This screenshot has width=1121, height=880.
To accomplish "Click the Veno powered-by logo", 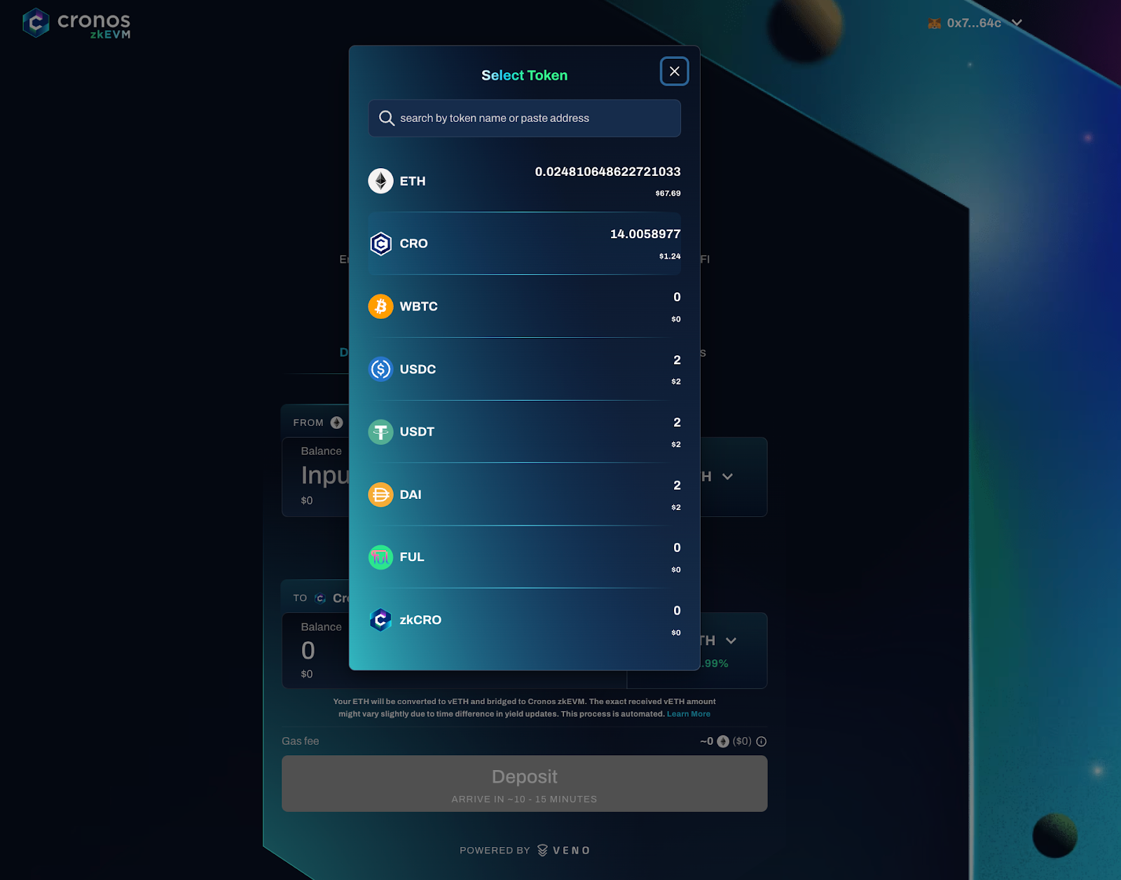I will [x=564, y=851].
